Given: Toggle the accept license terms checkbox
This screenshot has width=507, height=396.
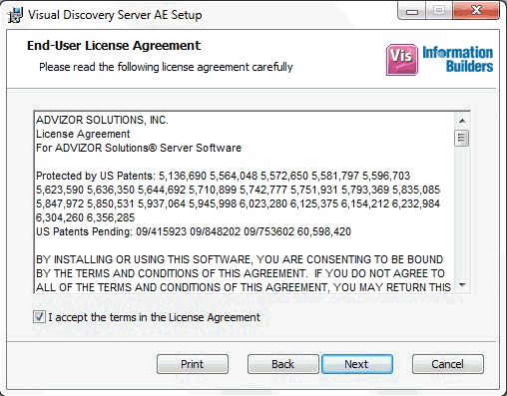Looking at the screenshot, I should (x=39, y=316).
